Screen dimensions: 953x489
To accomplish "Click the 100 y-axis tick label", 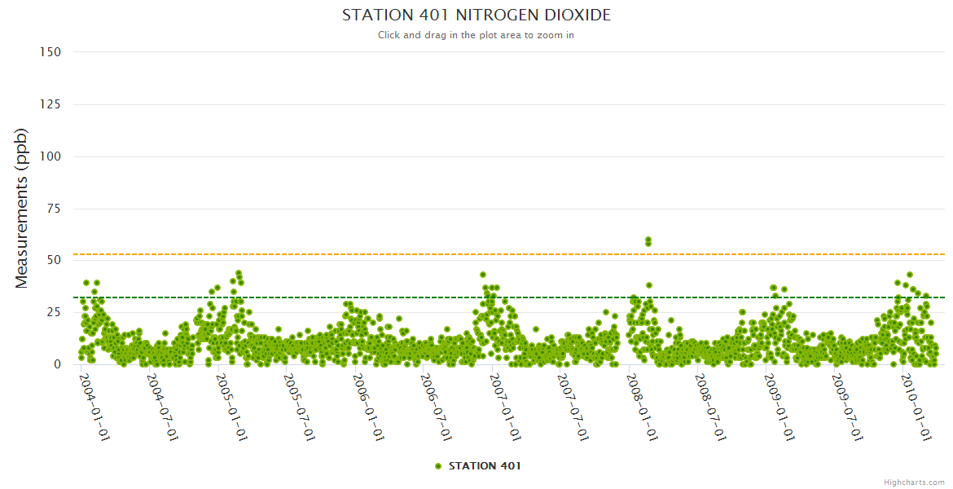I will 51,156.
